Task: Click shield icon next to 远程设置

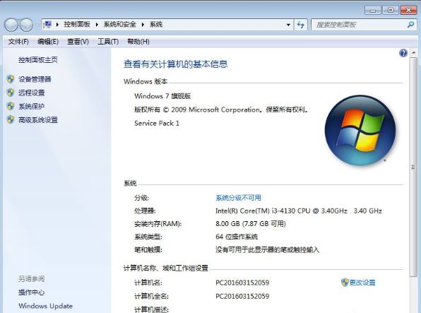Action: point(11,93)
